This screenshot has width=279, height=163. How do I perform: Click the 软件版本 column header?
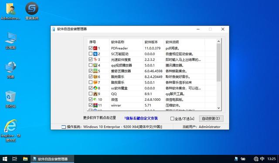click(x=153, y=42)
